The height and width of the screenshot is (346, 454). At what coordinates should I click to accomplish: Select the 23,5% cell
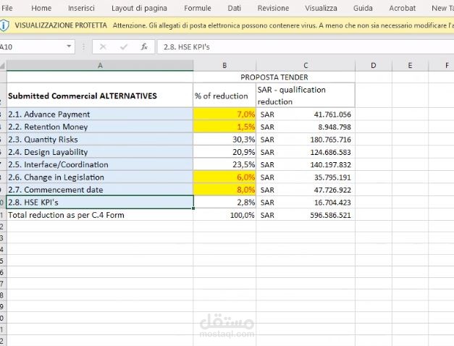(224, 164)
